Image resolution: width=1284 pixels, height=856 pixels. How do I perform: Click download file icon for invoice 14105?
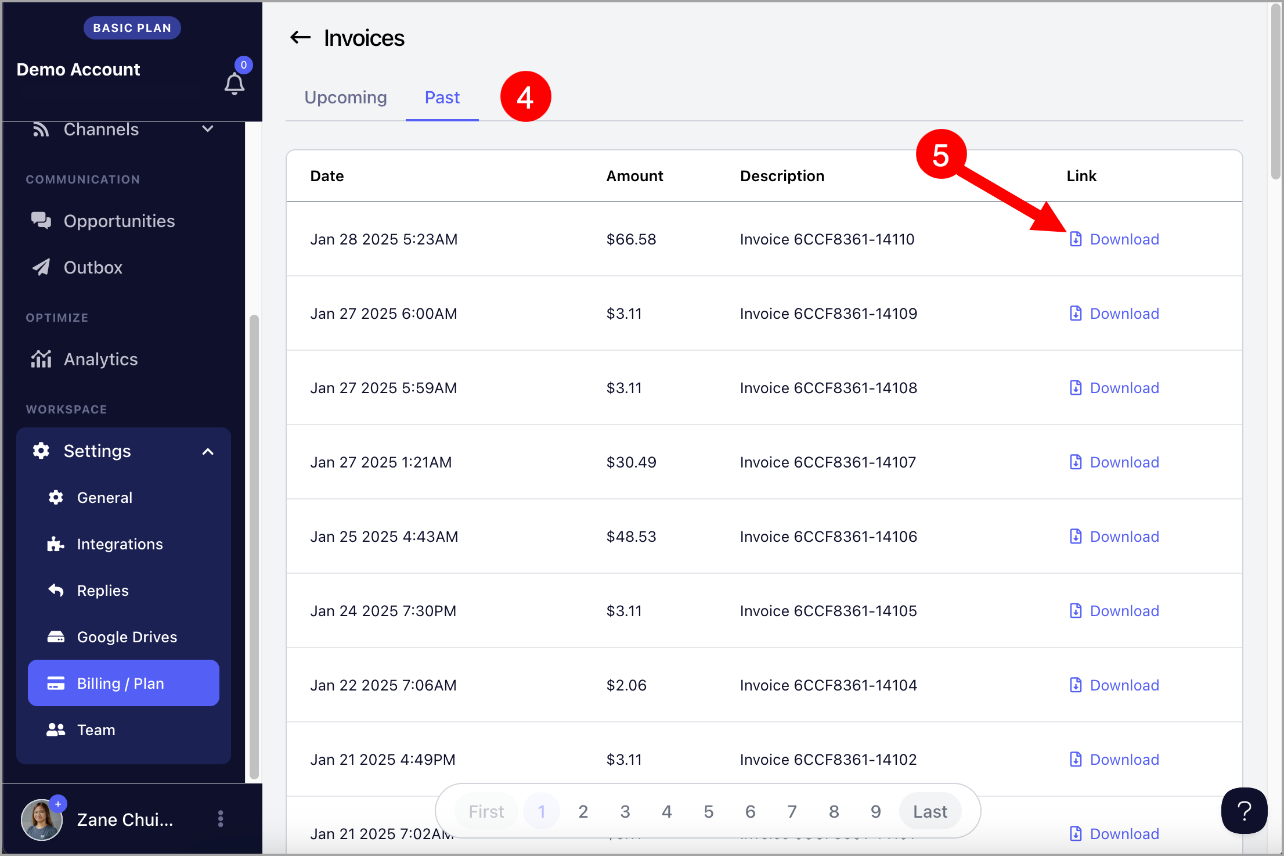click(x=1076, y=611)
